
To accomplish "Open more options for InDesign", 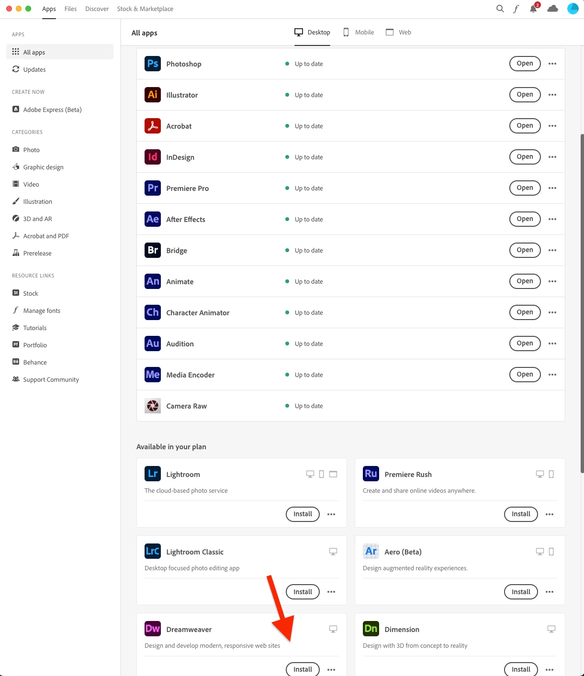I will pyautogui.click(x=552, y=157).
